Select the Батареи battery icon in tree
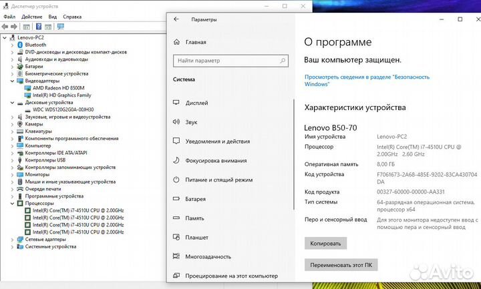The width and height of the screenshot is (481, 289). coord(20,67)
